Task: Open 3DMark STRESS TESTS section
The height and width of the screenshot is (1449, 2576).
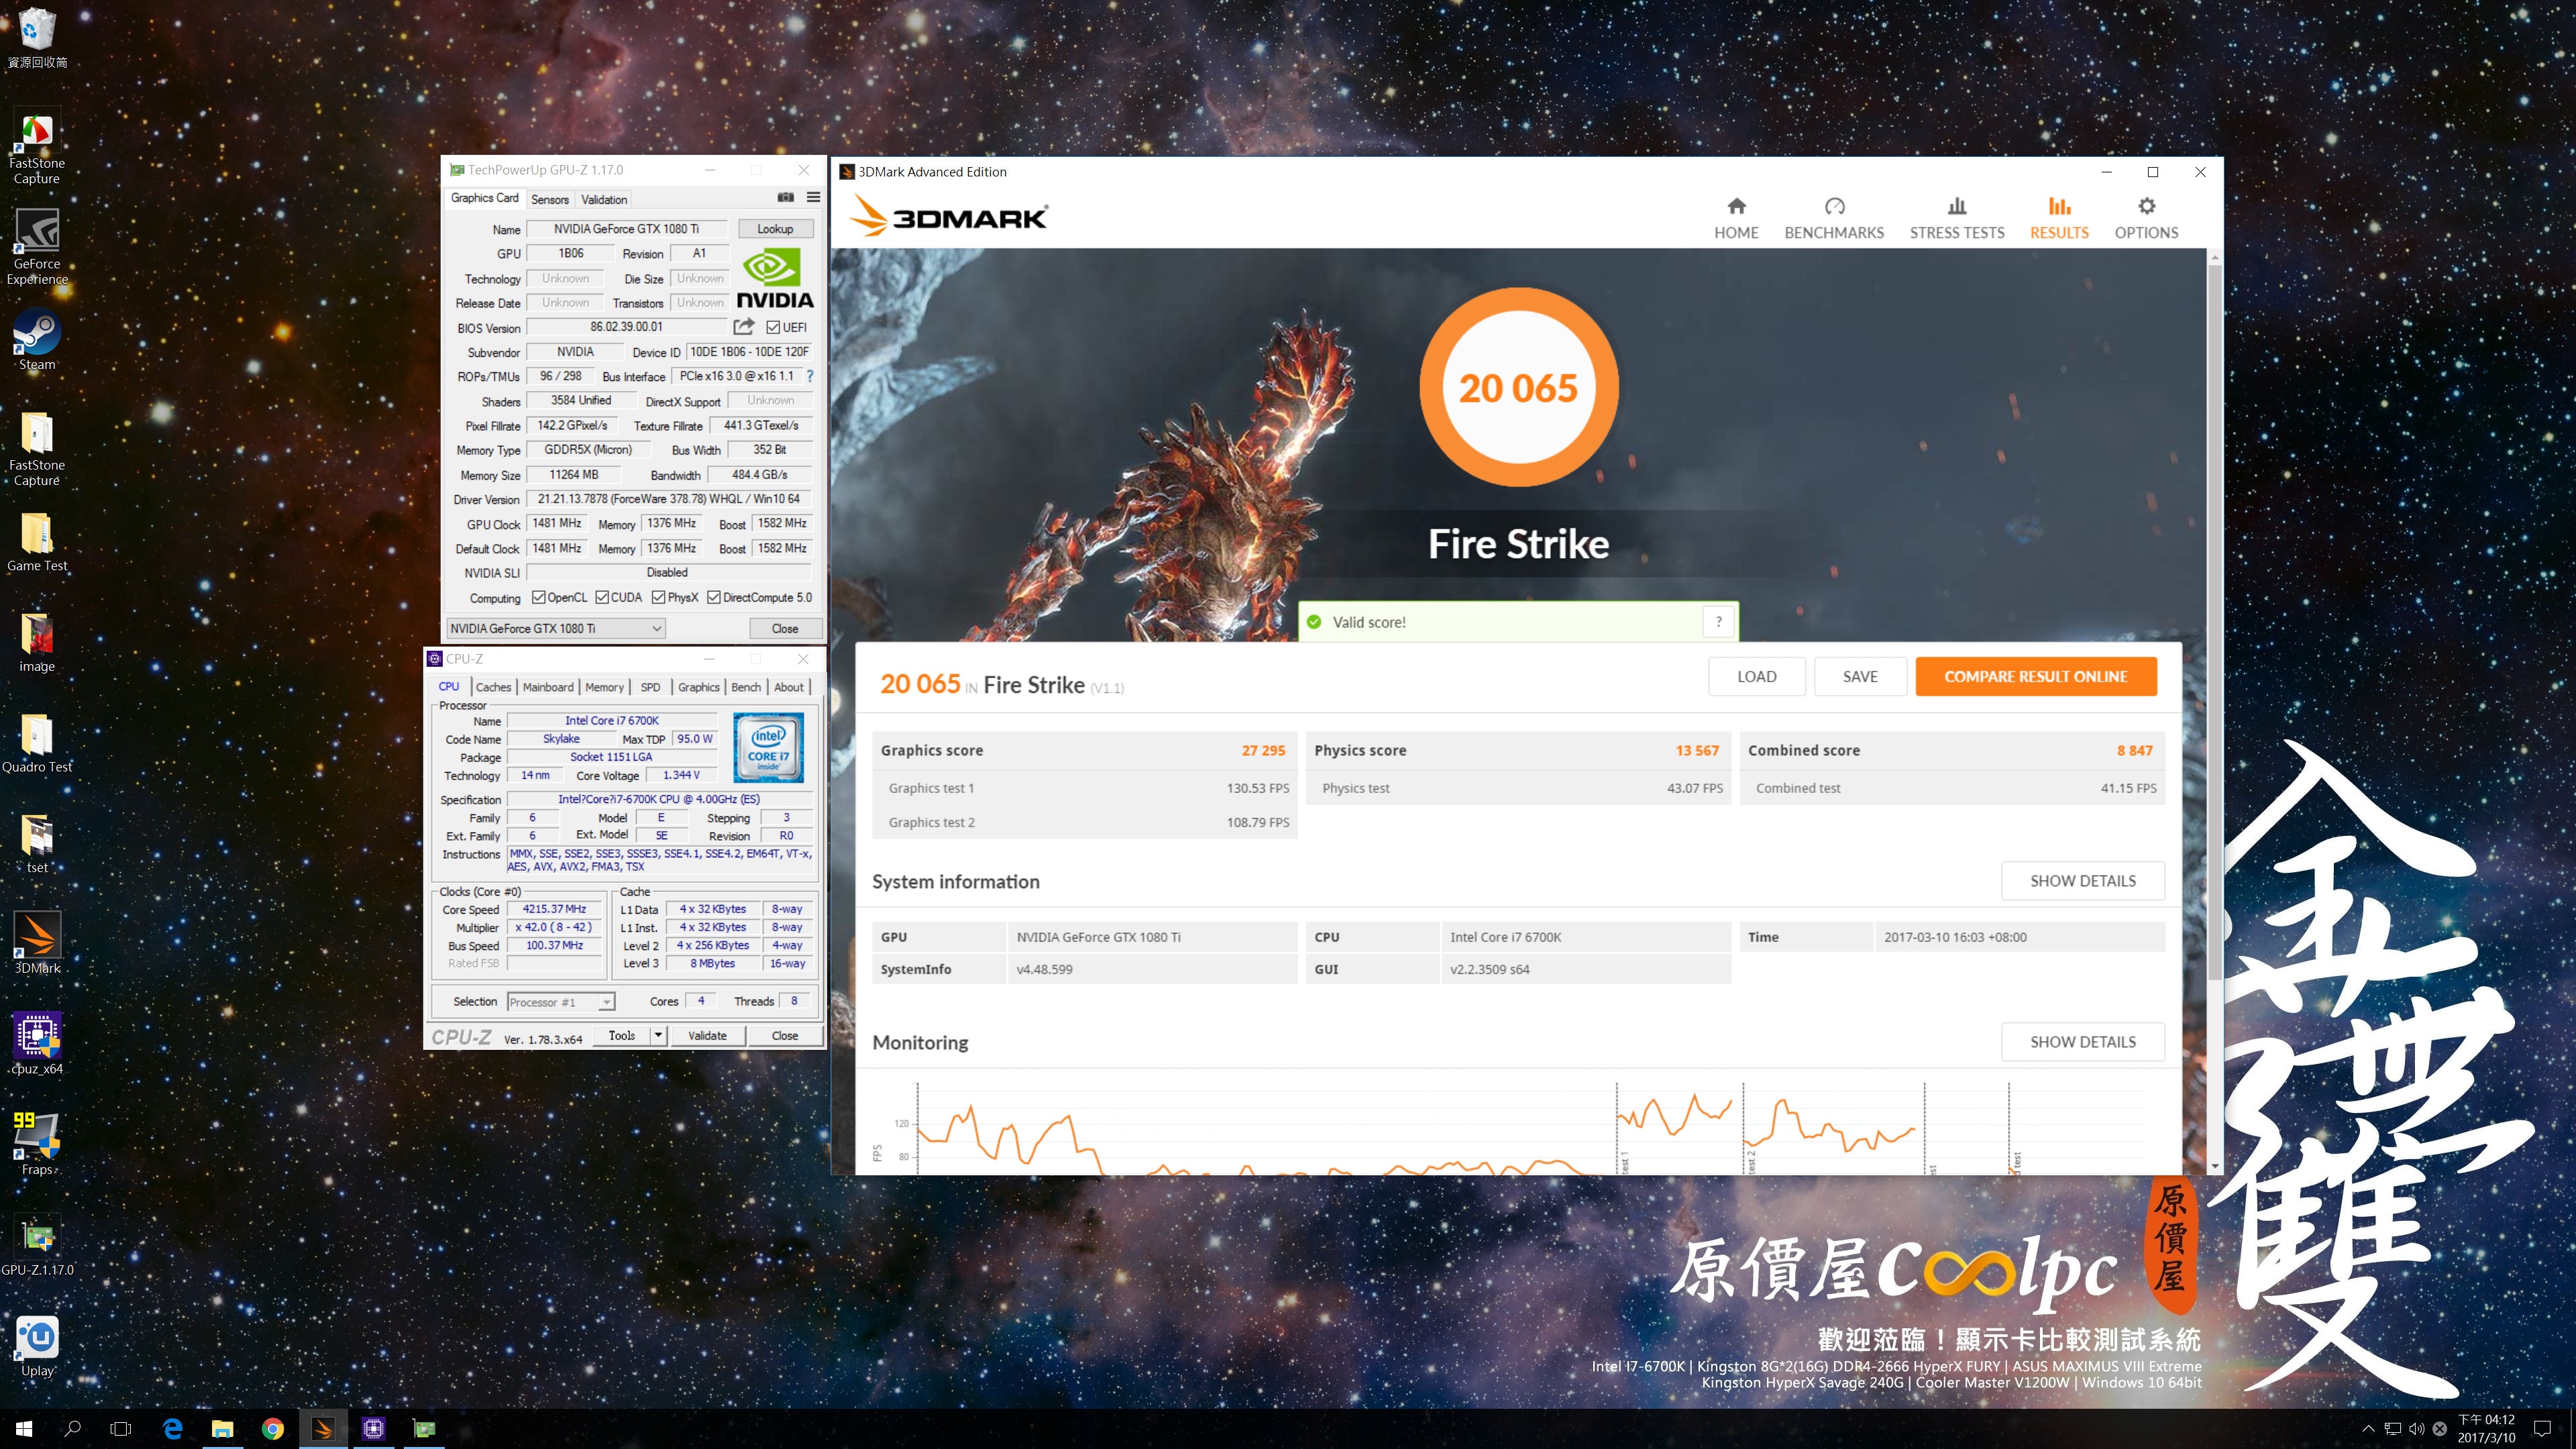Action: coord(1957,218)
